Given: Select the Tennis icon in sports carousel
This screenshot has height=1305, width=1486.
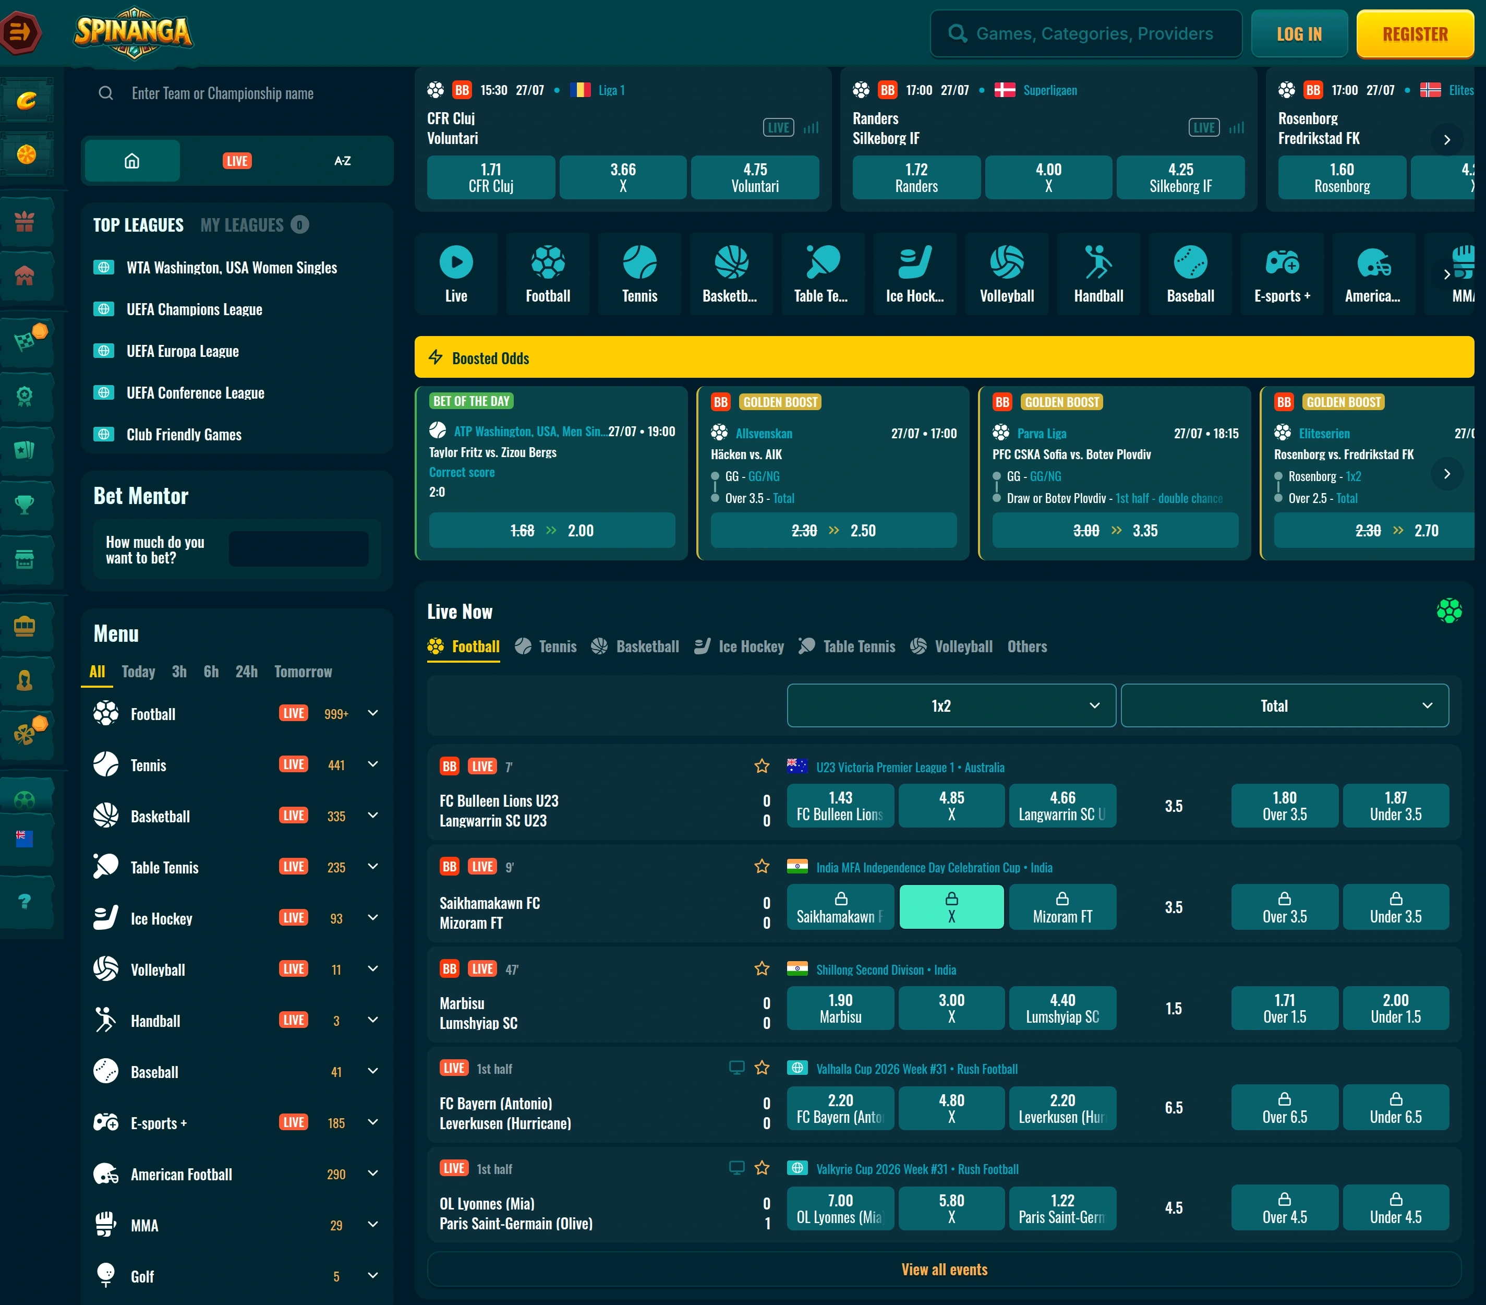Looking at the screenshot, I should 640,274.
